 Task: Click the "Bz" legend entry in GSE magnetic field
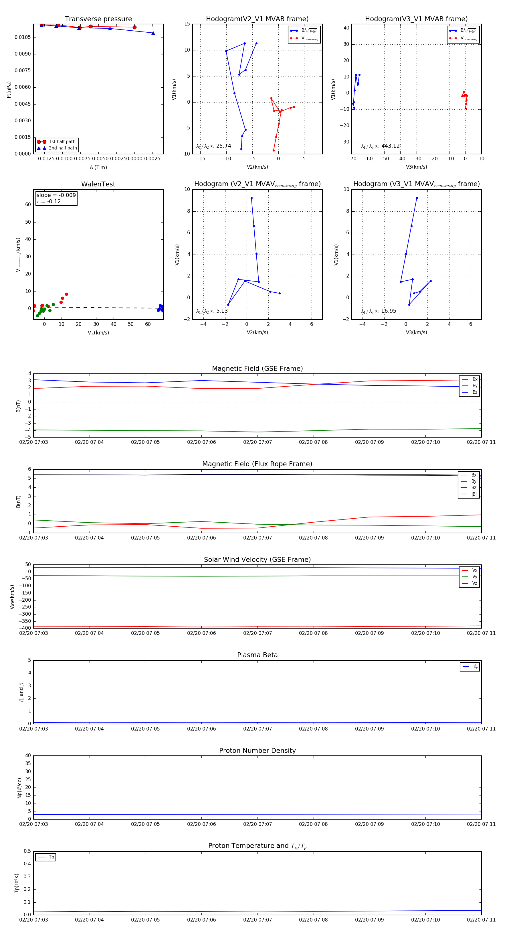pyautogui.click(x=470, y=393)
